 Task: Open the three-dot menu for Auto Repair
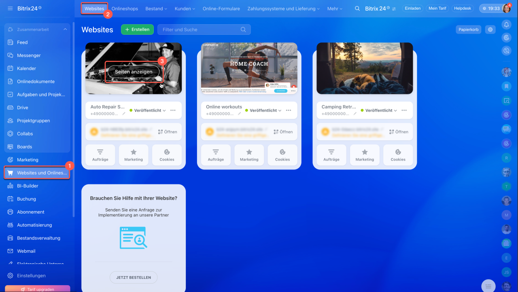point(173,110)
